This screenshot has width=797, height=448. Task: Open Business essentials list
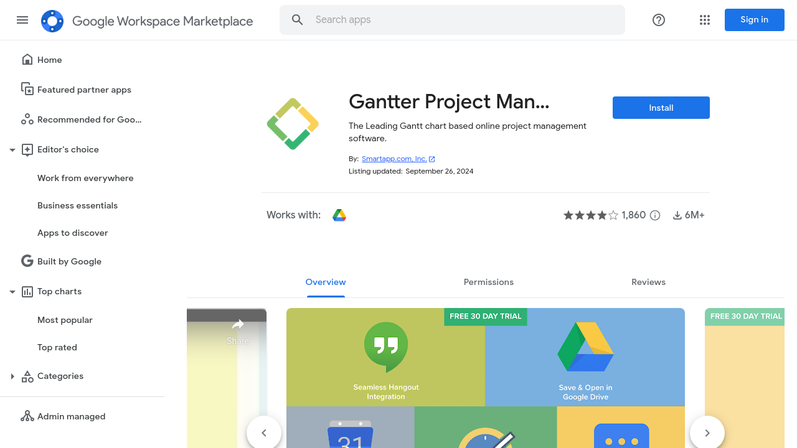(x=77, y=205)
